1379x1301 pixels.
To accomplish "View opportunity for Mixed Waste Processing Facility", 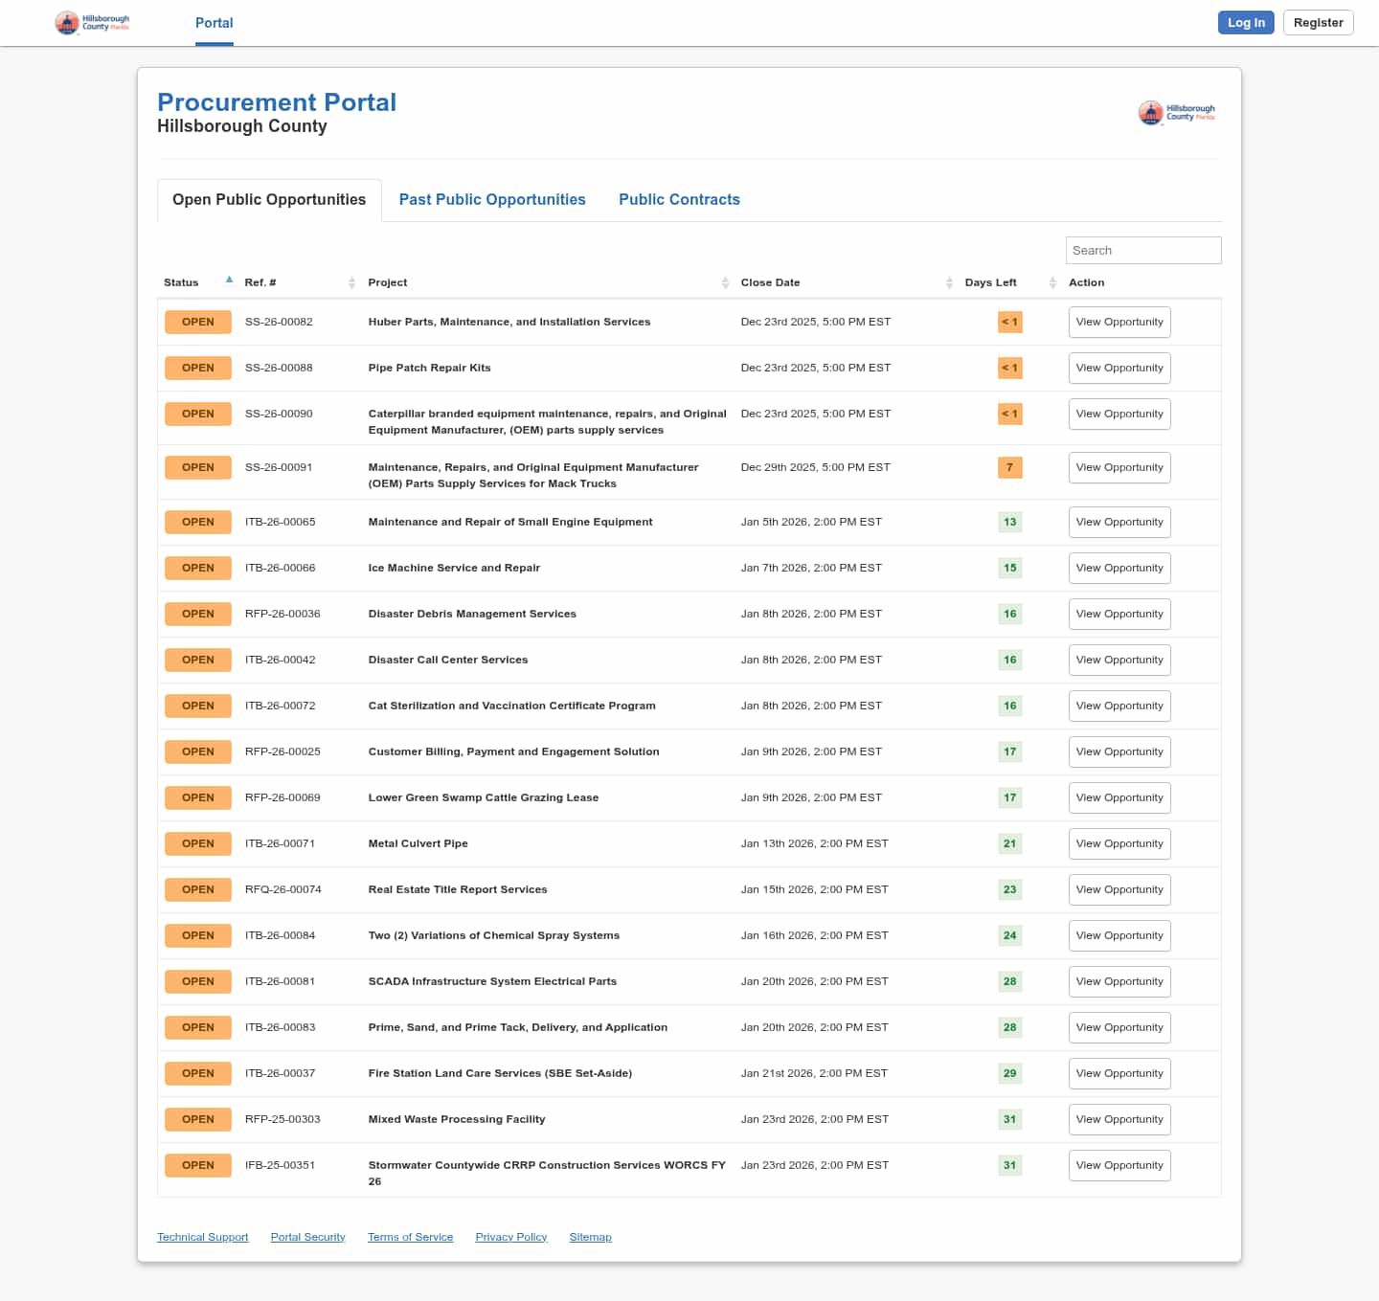I will click(x=1119, y=1120).
